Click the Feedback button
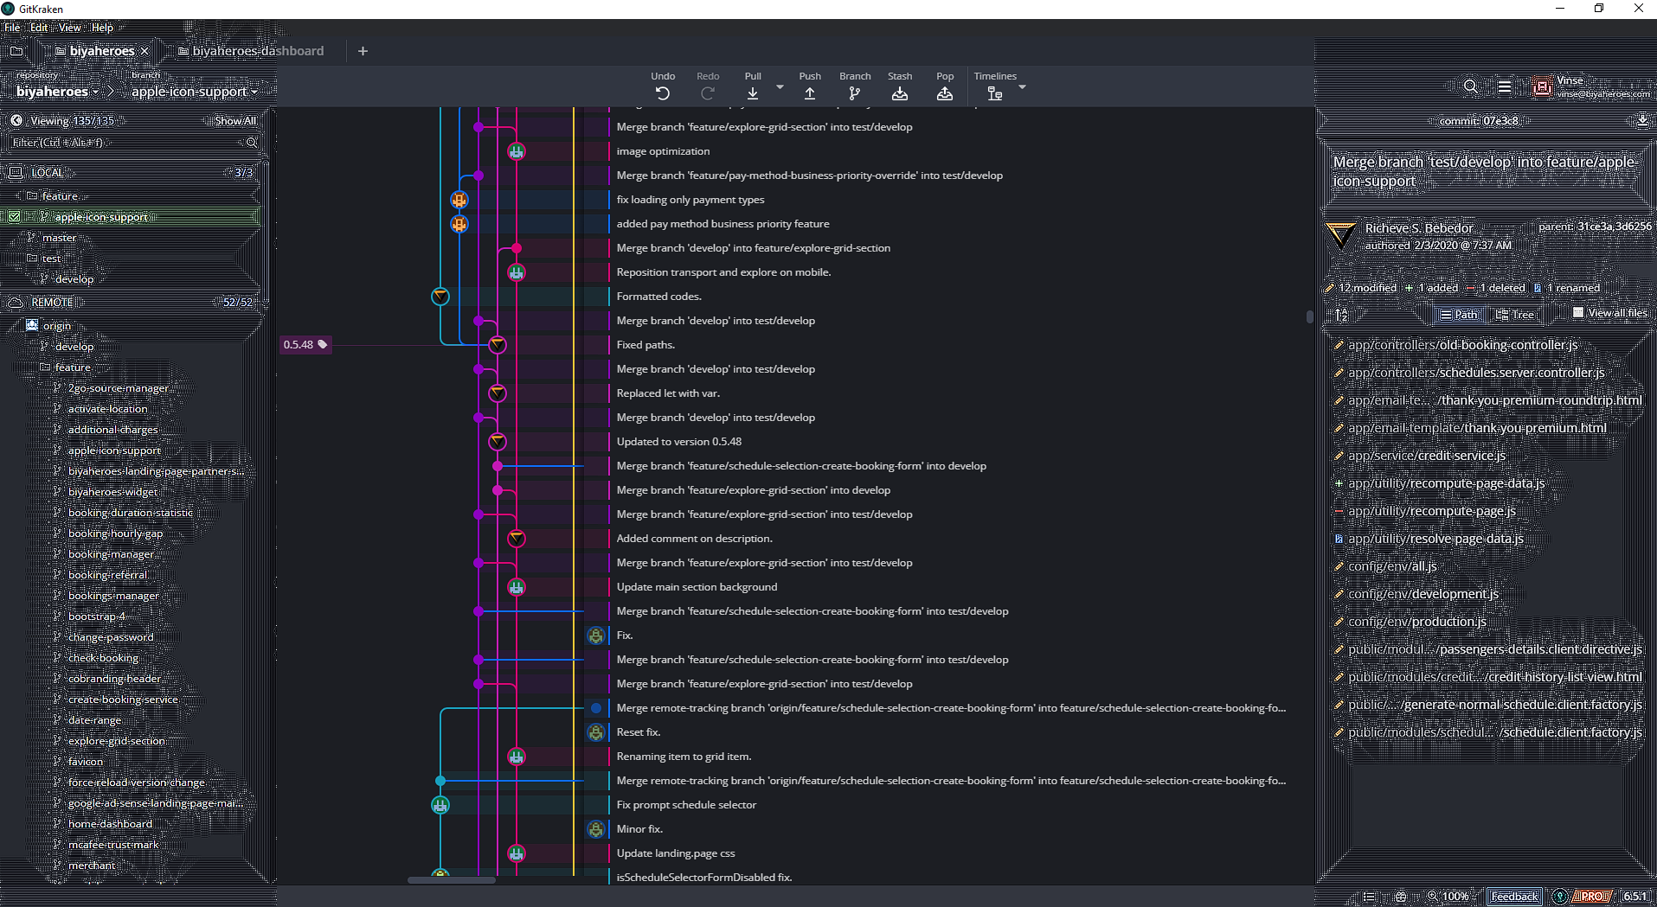The width and height of the screenshot is (1657, 907). (x=1514, y=897)
